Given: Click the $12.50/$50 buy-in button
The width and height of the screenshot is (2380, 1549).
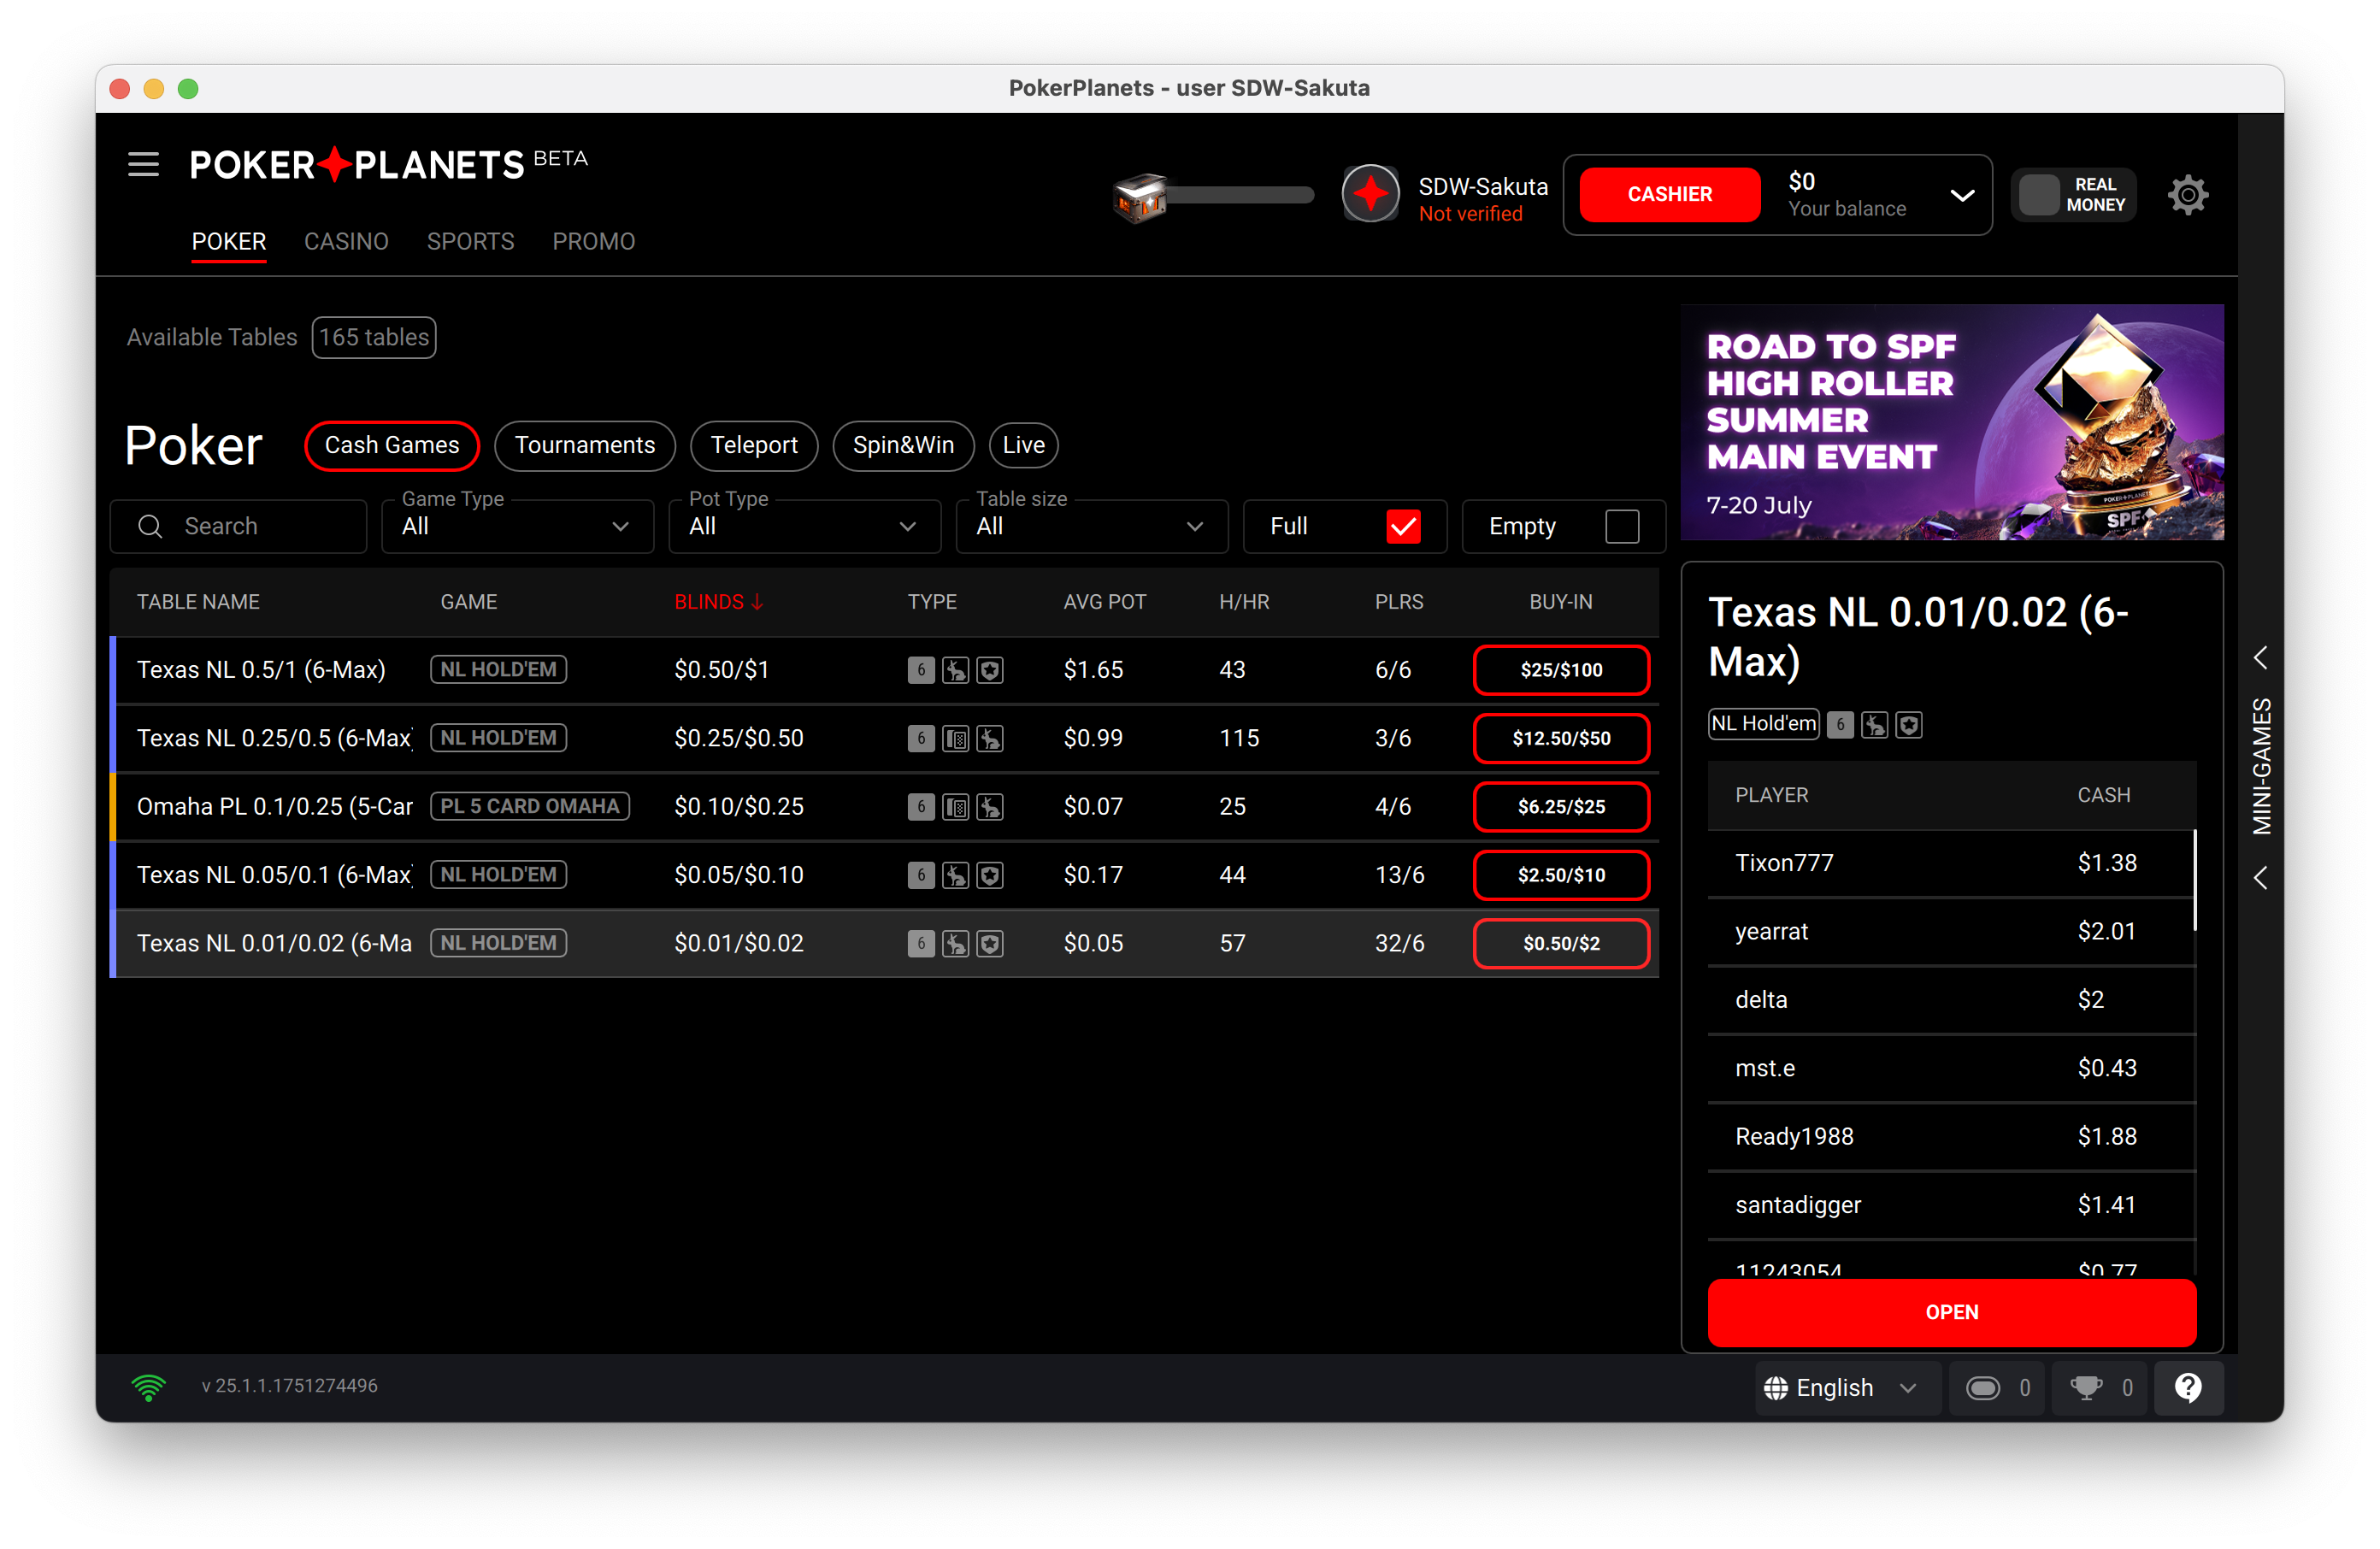Looking at the screenshot, I should pyautogui.click(x=1561, y=739).
